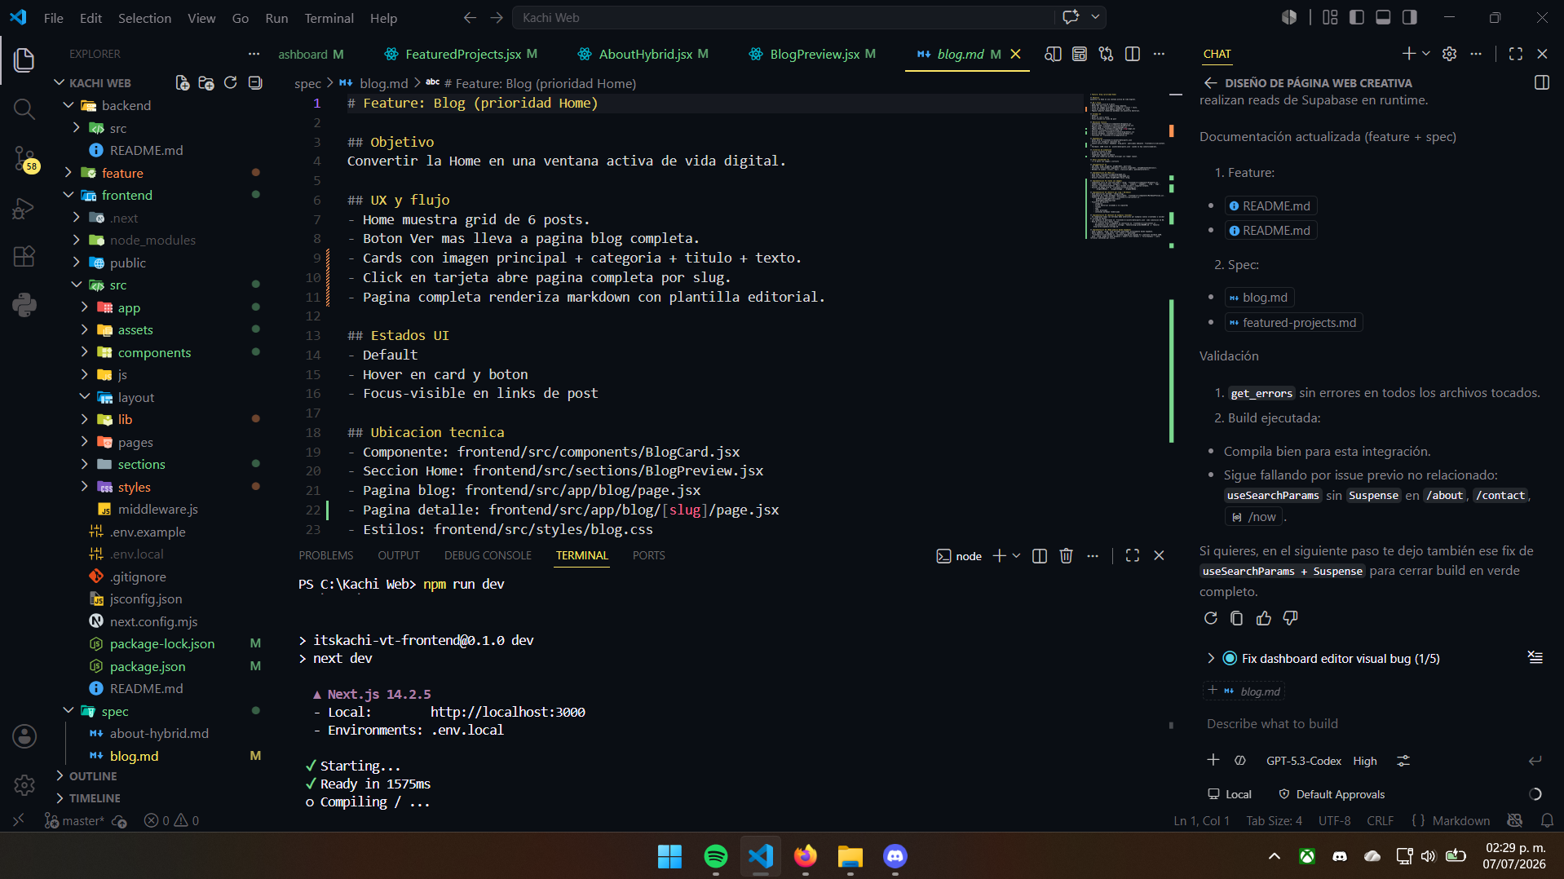
Task: Open editor more actions menu
Action: pyautogui.click(x=1159, y=54)
